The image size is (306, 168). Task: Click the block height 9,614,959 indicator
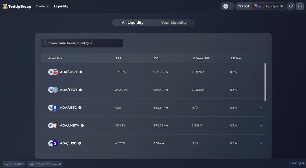297,164
